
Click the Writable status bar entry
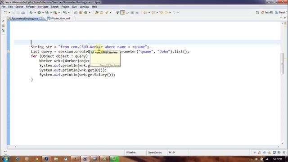pos(131,153)
